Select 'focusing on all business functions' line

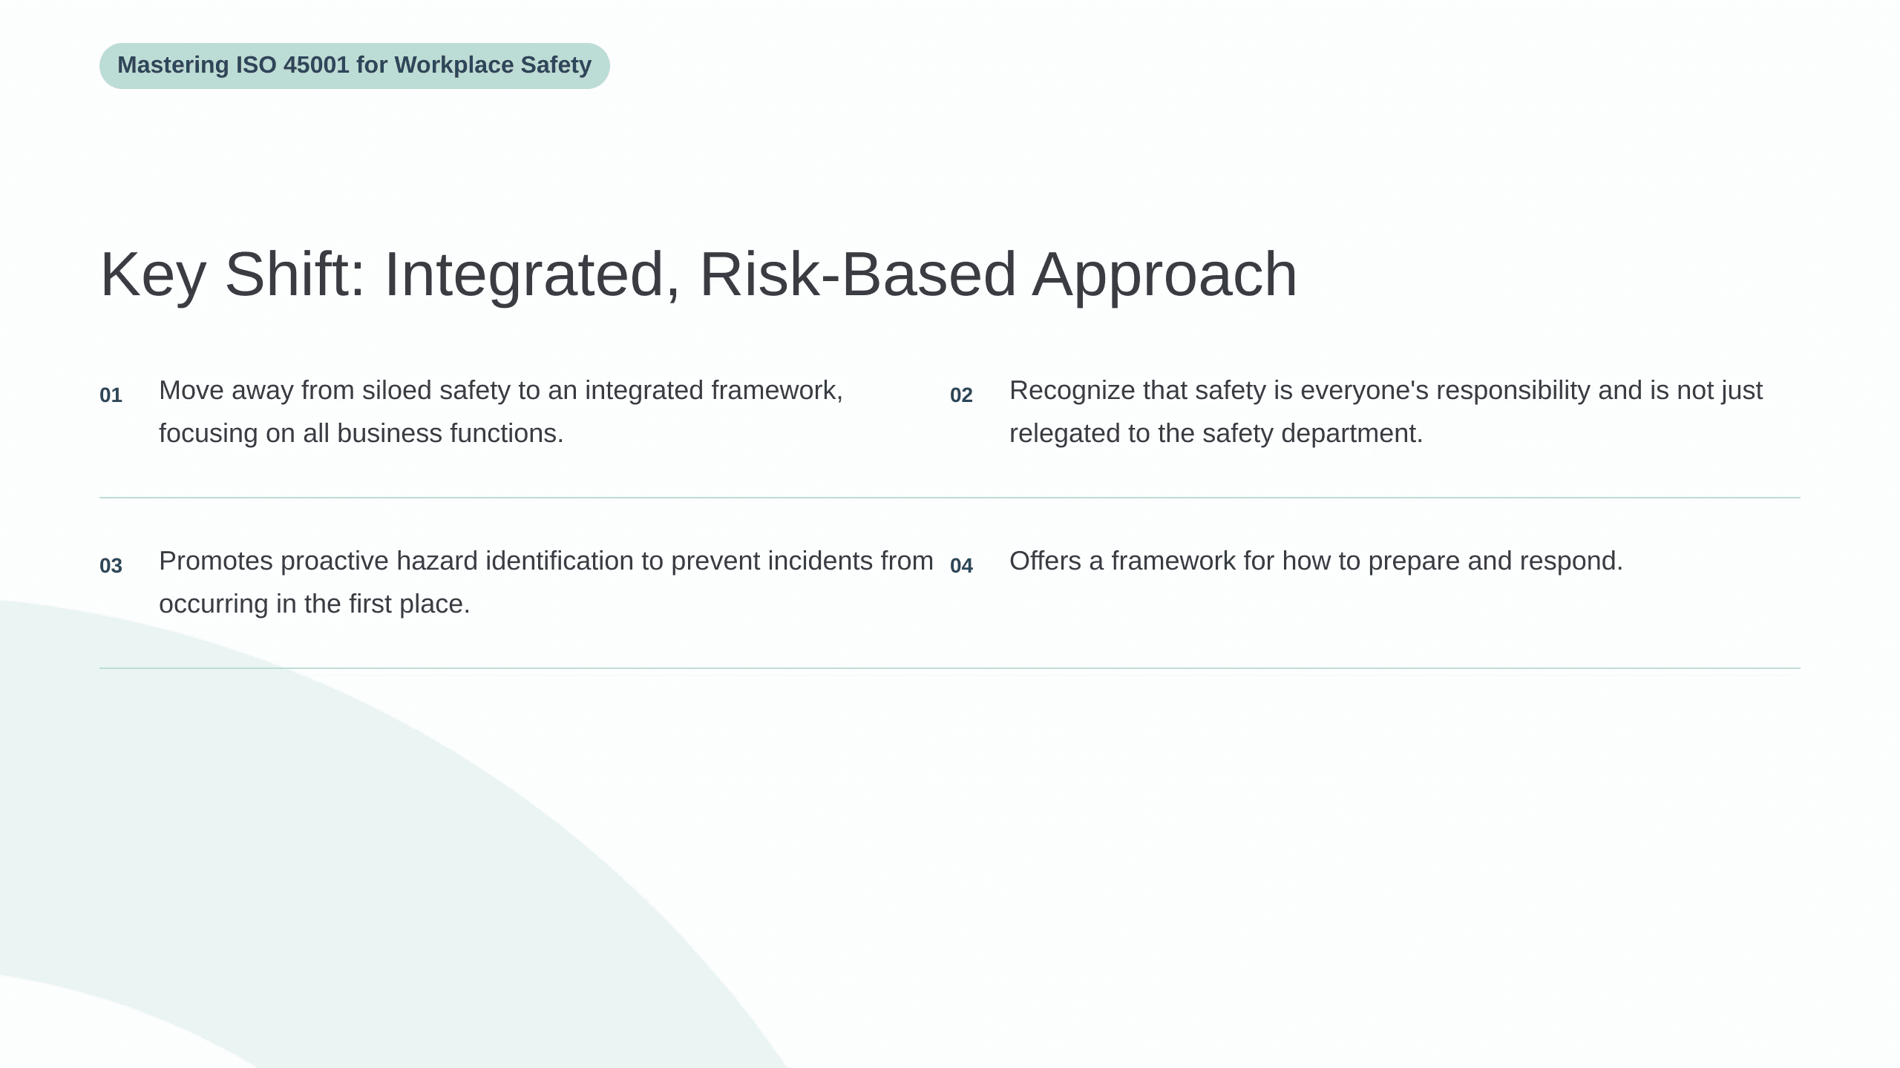pyautogui.click(x=361, y=433)
